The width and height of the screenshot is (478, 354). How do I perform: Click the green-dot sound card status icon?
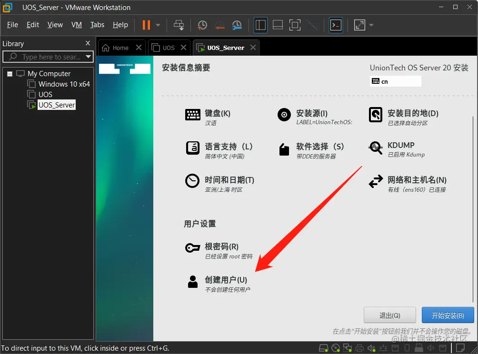(x=371, y=348)
